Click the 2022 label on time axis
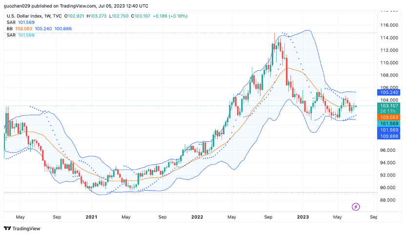This screenshot has width=406, height=235. click(x=197, y=217)
